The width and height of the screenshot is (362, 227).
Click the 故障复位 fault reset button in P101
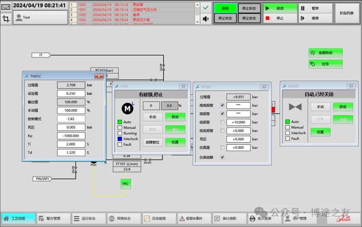(153, 142)
